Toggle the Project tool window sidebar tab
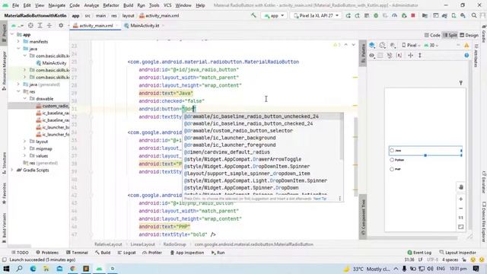The height and width of the screenshot is (274, 487). tap(4, 32)
